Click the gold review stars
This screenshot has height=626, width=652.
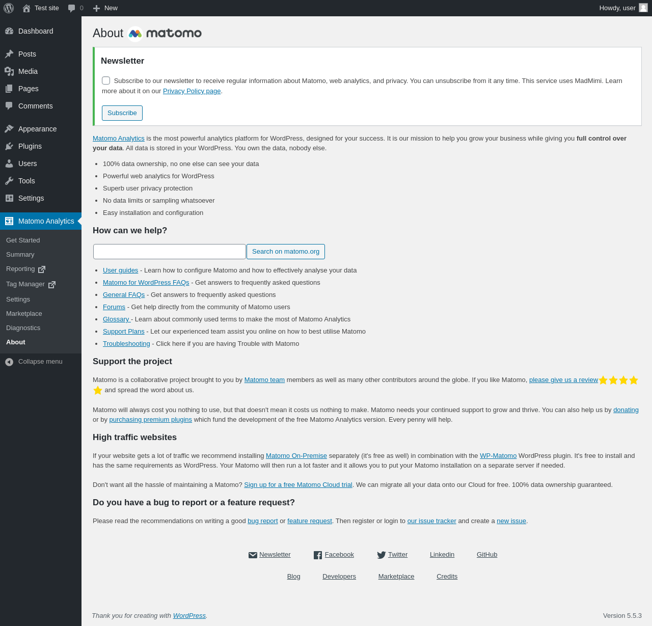(618, 380)
